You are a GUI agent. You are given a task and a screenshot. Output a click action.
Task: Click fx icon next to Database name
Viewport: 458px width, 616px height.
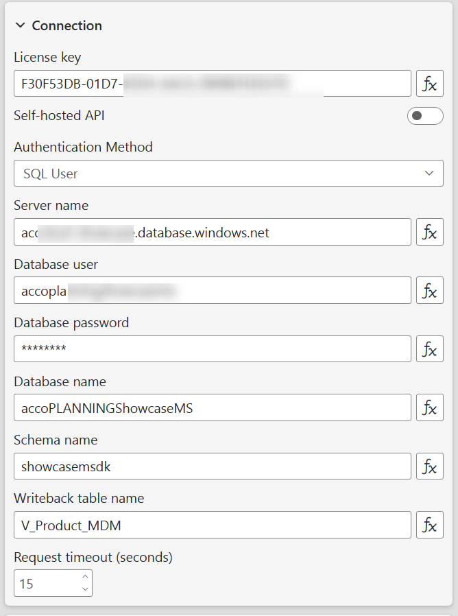click(430, 407)
